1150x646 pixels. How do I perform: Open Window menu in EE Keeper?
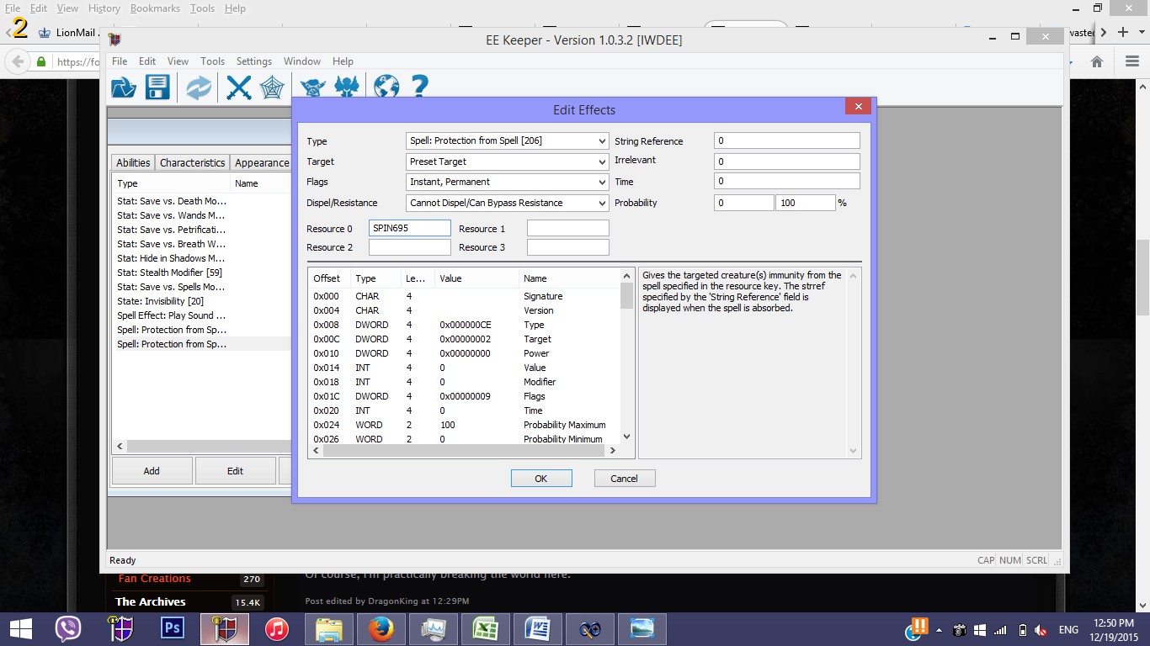coord(302,61)
